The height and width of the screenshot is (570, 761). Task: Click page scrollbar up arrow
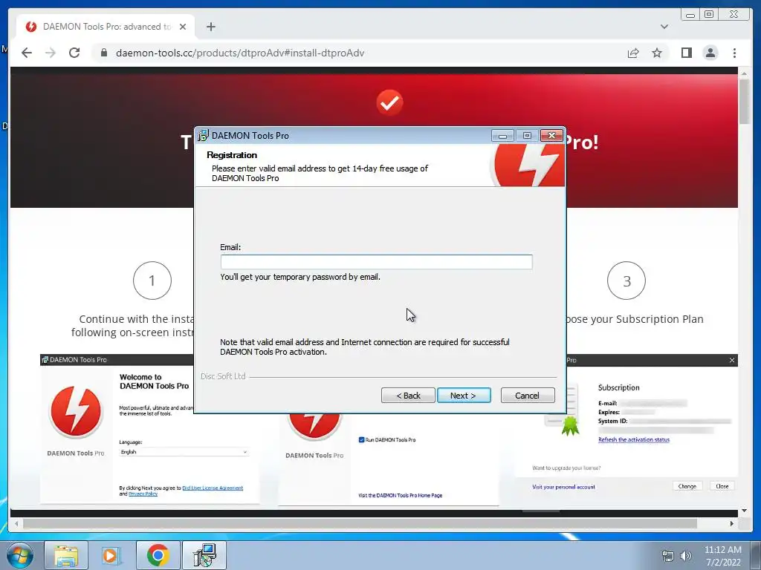(744, 73)
